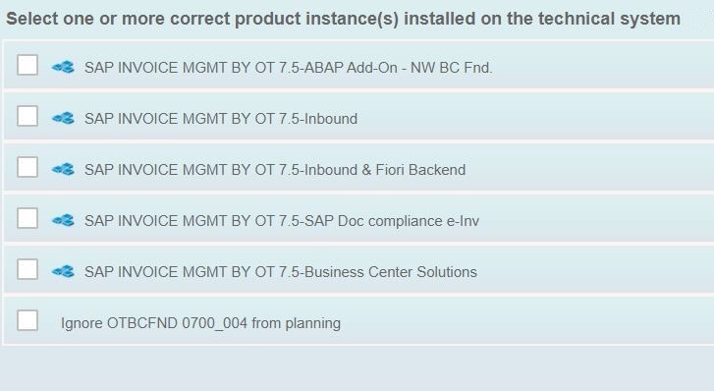Tick the Business Center Solutions checkbox

tap(27, 269)
